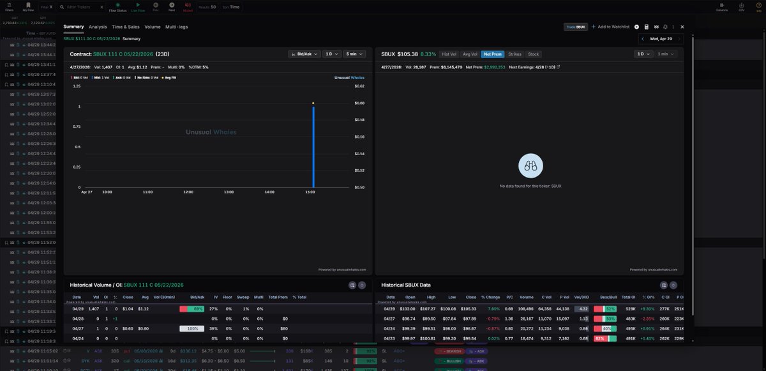Open the SBUX panel 1 D range dropdown
766x371 pixels.
pos(643,54)
